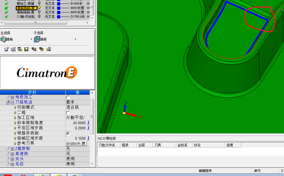Click the bulb icon beside 斜率限制角度
Viewport: 284px width, 176px height.
coord(15,123)
